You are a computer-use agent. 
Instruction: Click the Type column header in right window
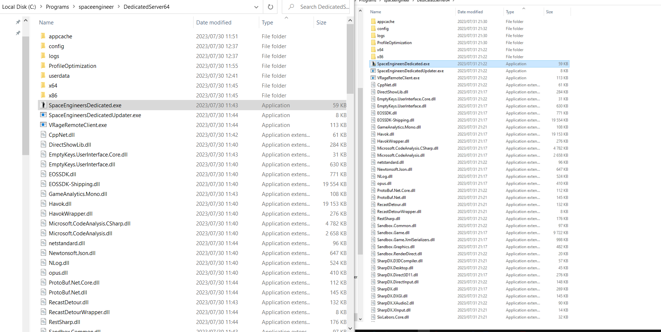tap(510, 12)
